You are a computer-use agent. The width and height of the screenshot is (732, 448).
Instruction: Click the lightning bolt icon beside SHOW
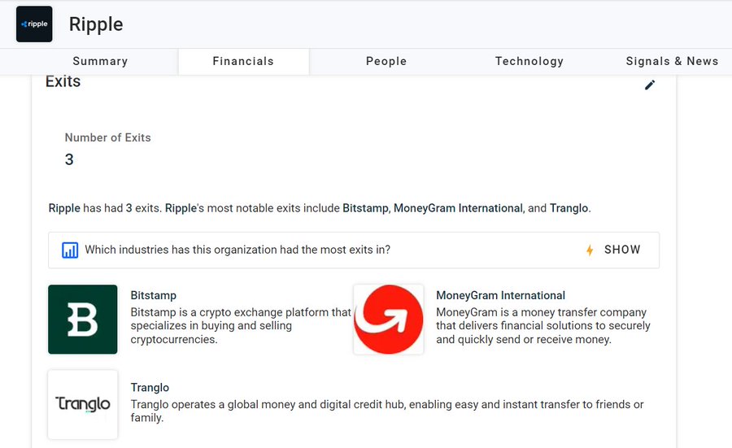point(590,250)
